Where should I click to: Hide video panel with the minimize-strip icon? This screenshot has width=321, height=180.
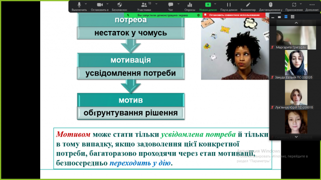[273, 17]
